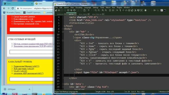Screen dimensions: 169x95
Task: Click the Open file icon in Notepad++ toolbar
Action: click(59, 10)
